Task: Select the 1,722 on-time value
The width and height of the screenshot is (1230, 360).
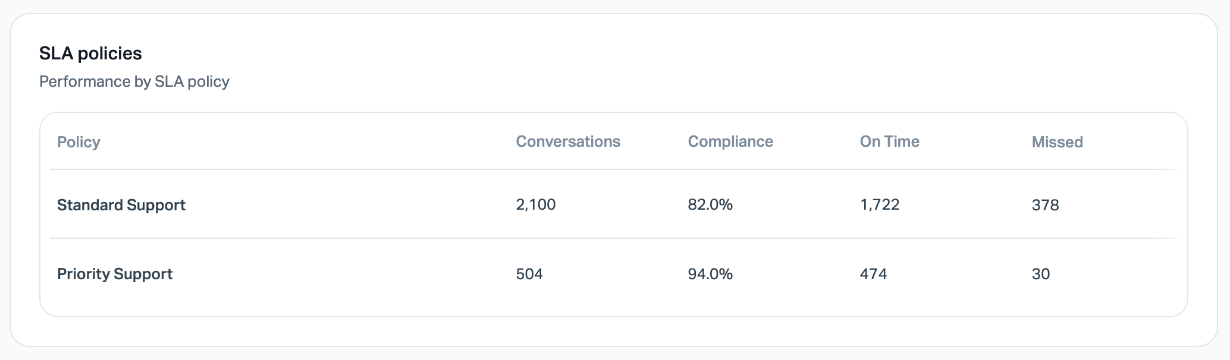Action: pyautogui.click(x=879, y=205)
